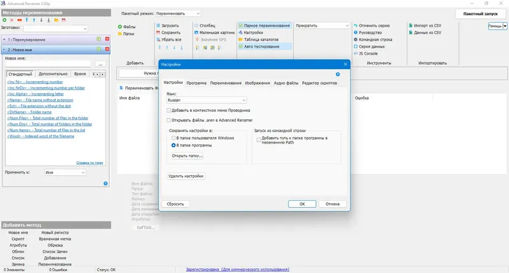Screen dimensions: 509x273
Task: Click the Отмена button
Action: pyautogui.click(x=332, y=204)
